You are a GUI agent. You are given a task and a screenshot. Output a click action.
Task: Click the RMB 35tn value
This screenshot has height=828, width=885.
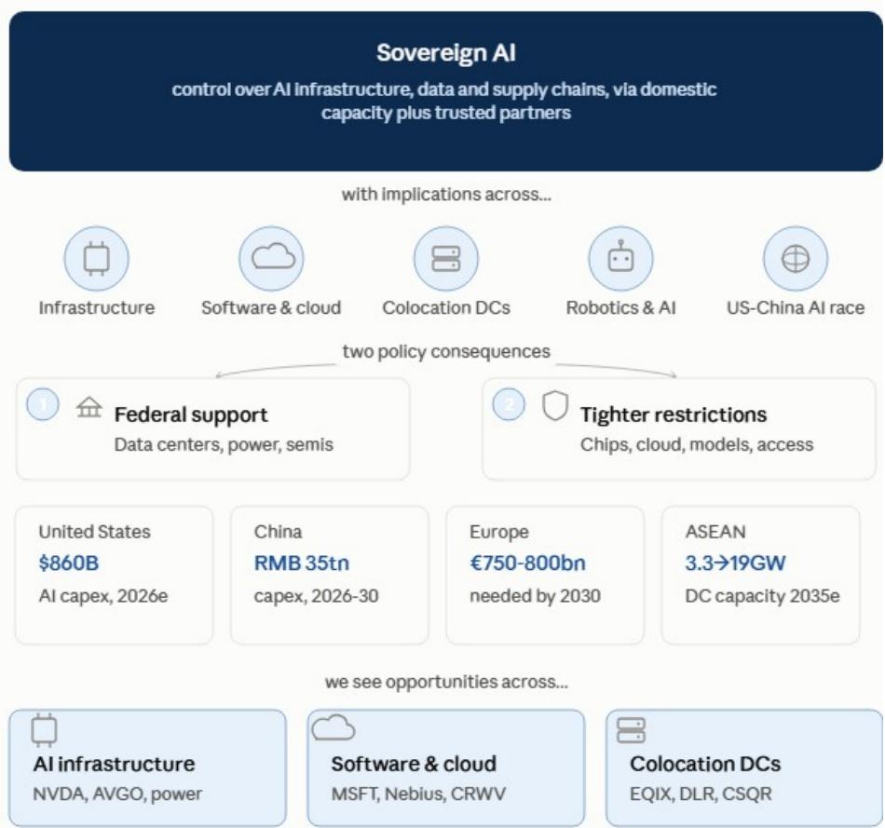coord(302,563)
